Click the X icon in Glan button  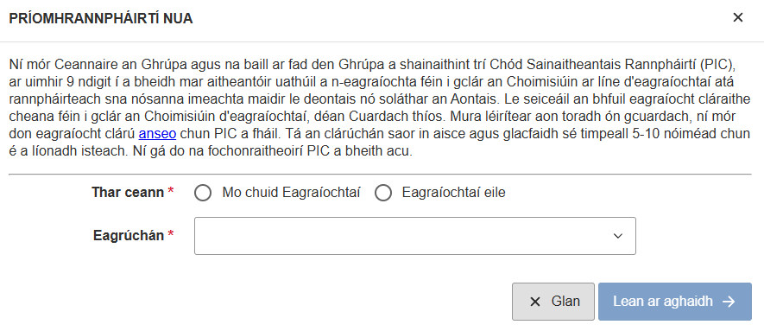point(535,302)
